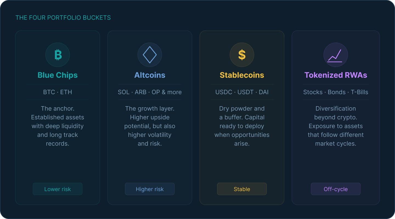Select the Higher risk badge

pos(150,189)
